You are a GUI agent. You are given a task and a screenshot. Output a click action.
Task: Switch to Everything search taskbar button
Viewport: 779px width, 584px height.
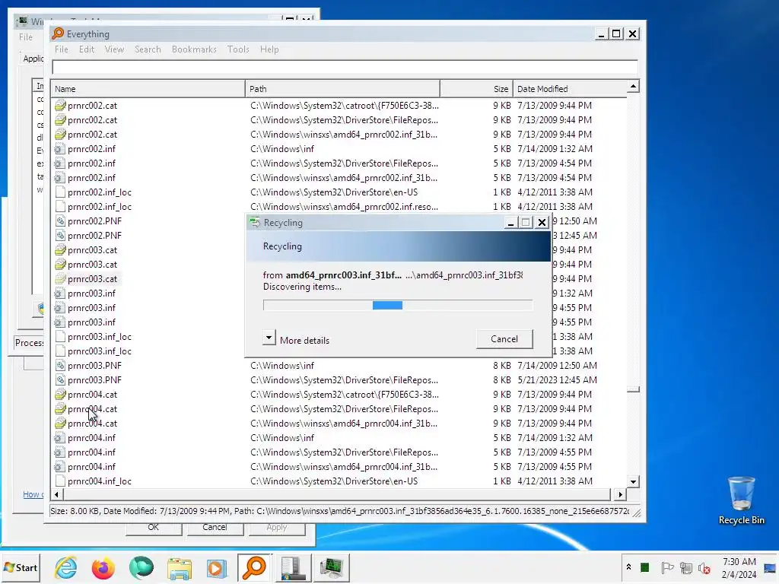pos(254,567)
